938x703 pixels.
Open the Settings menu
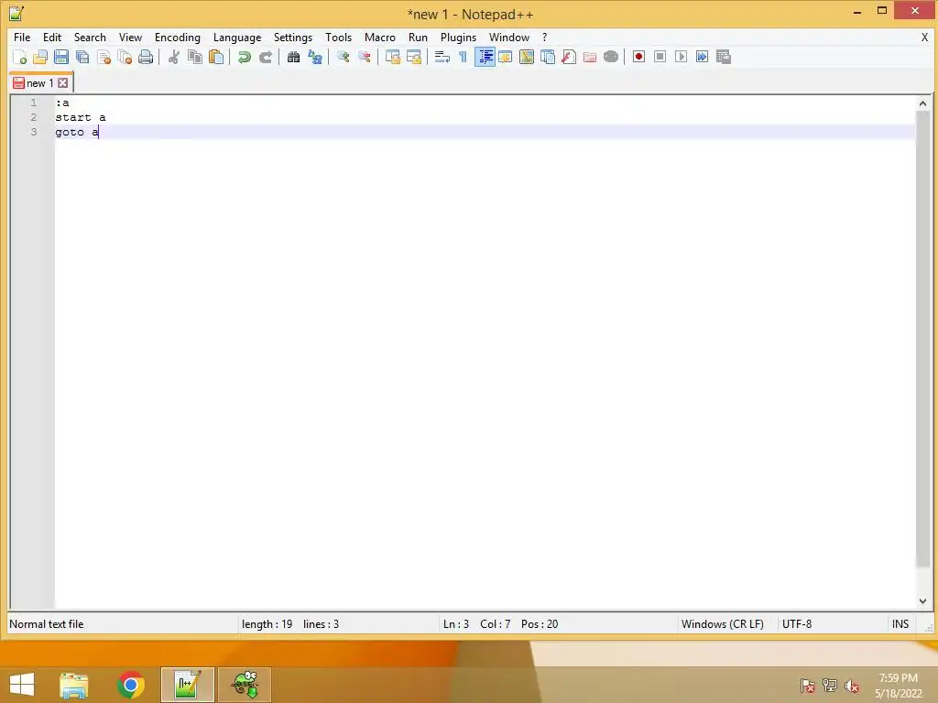293,37
